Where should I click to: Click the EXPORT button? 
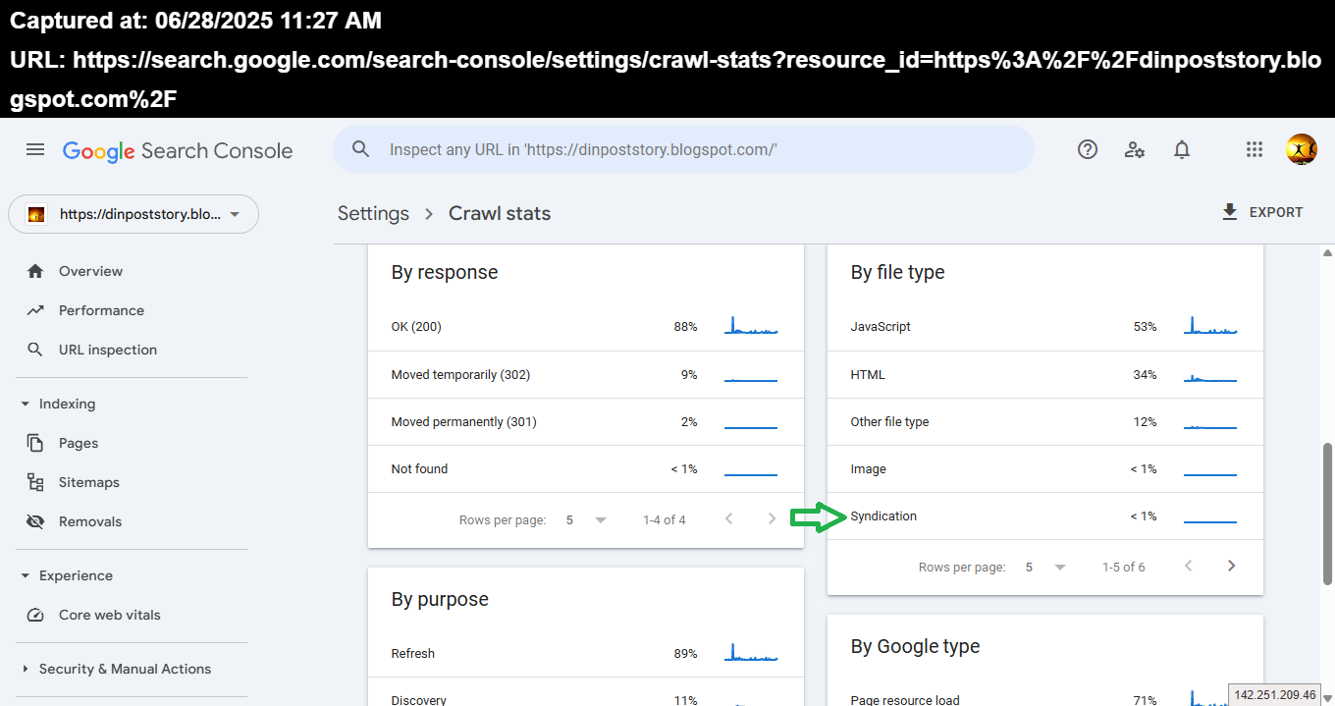coord(1262,212)
